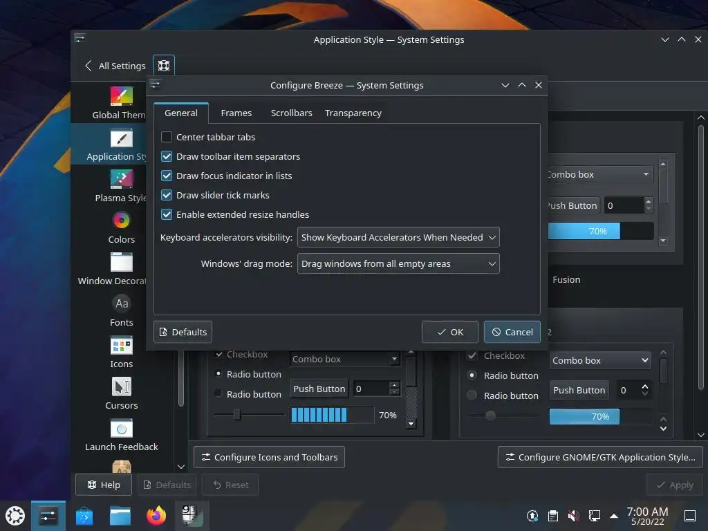Open Keyboard accelerators visibility dropdown

click(x=398, y=238)
